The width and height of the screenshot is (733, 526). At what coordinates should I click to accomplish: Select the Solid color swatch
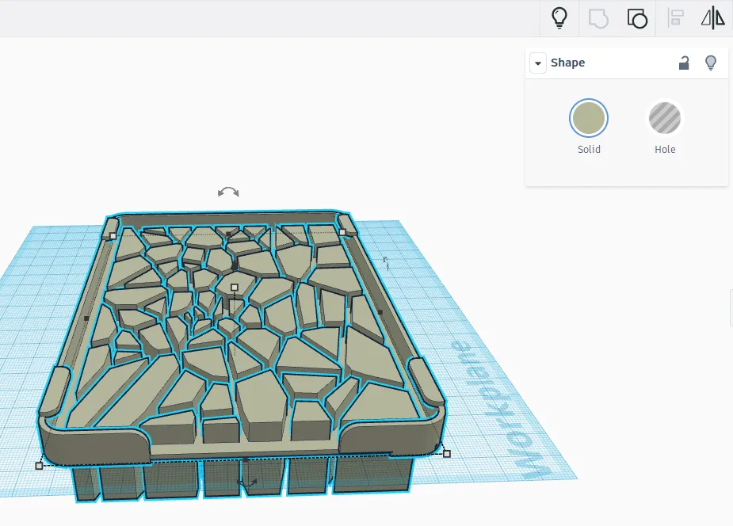coord(589,118)
